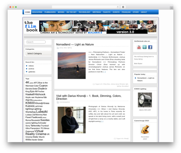Click the Darius Khondji portrait thumbnail

tap(72, 120)
